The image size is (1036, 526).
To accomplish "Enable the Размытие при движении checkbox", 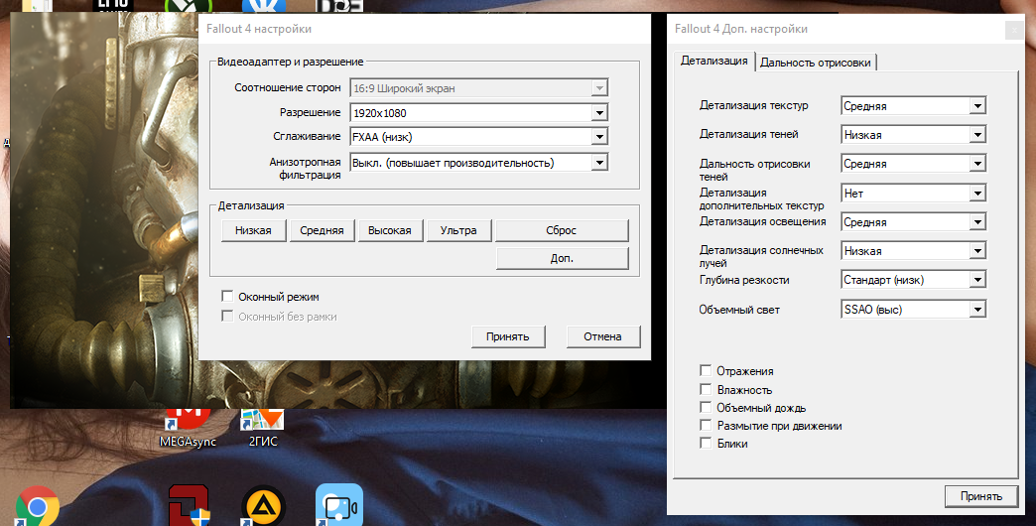I will point(707,426).
